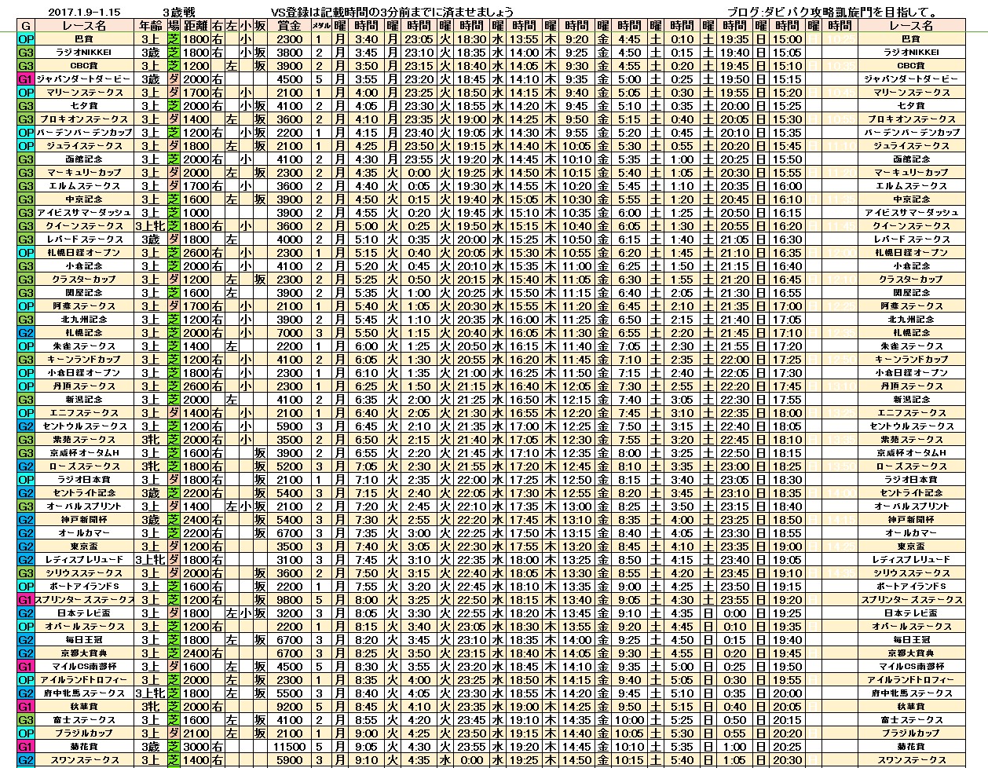Select the ダ surface cell in ジャパンダートダービー row
The height and width of the screenshot is (768, 988).
pos(174,79)
